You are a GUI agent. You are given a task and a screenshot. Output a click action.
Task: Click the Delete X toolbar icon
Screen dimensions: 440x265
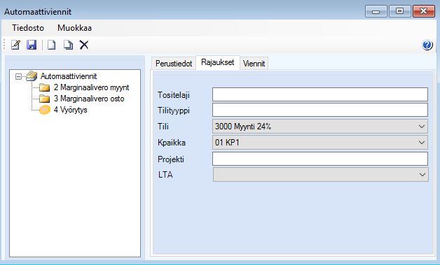83,45
